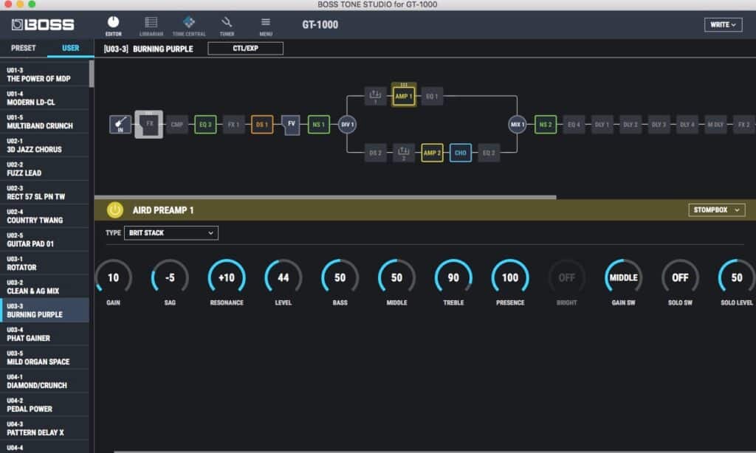Select the DLY 4 delay block
This screenshot has width=756, height=453.
tap(687, 125)
